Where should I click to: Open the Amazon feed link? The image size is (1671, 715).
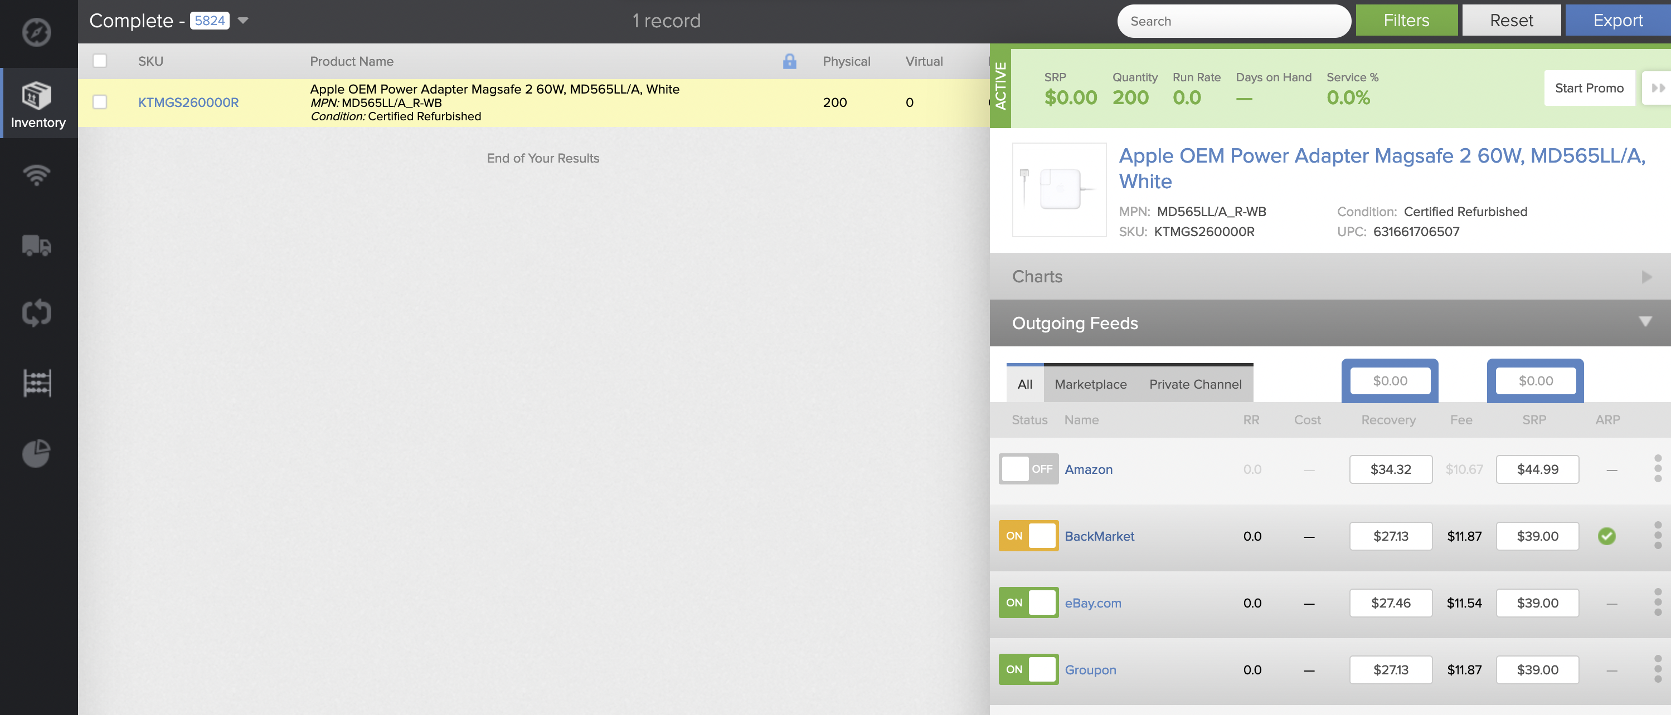tap(1089, 469)
